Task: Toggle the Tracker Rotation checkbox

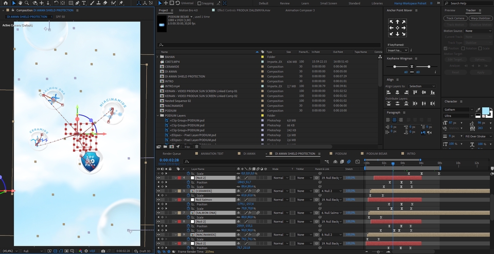Action: (463, 48)
